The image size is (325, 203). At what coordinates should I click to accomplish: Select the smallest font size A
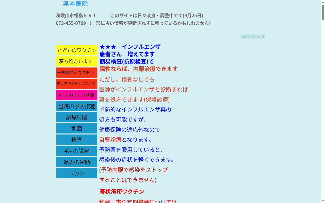253,37
